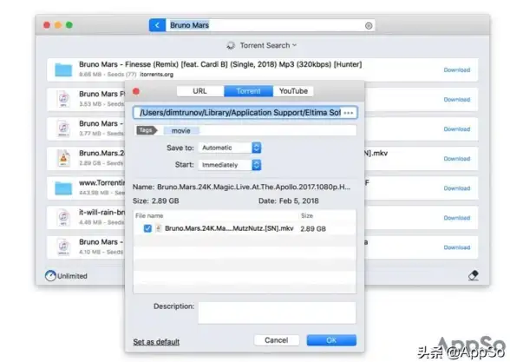This screenshot has width=510, height=362.
Task: Click the Size column header
Action: click(x=307, y=216)
